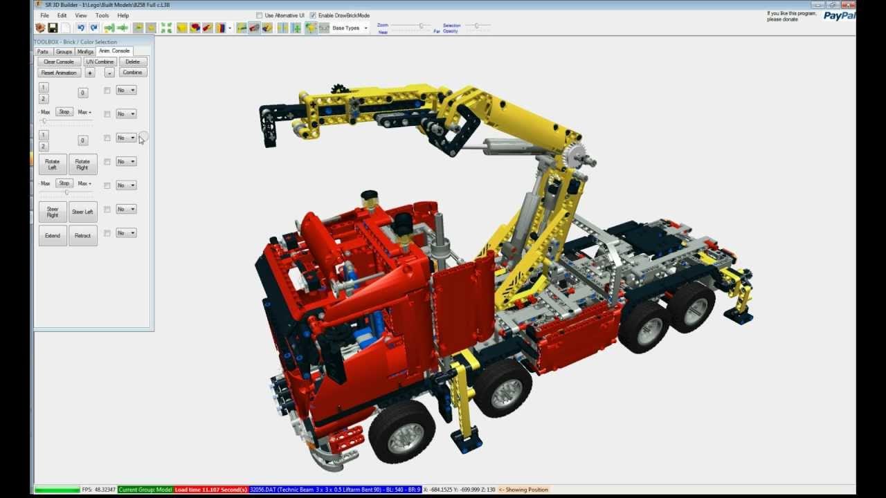Switch to the Groups tab
Image resolution: width=886 pixels, height=498 pixels.
[x=64, y=51]
